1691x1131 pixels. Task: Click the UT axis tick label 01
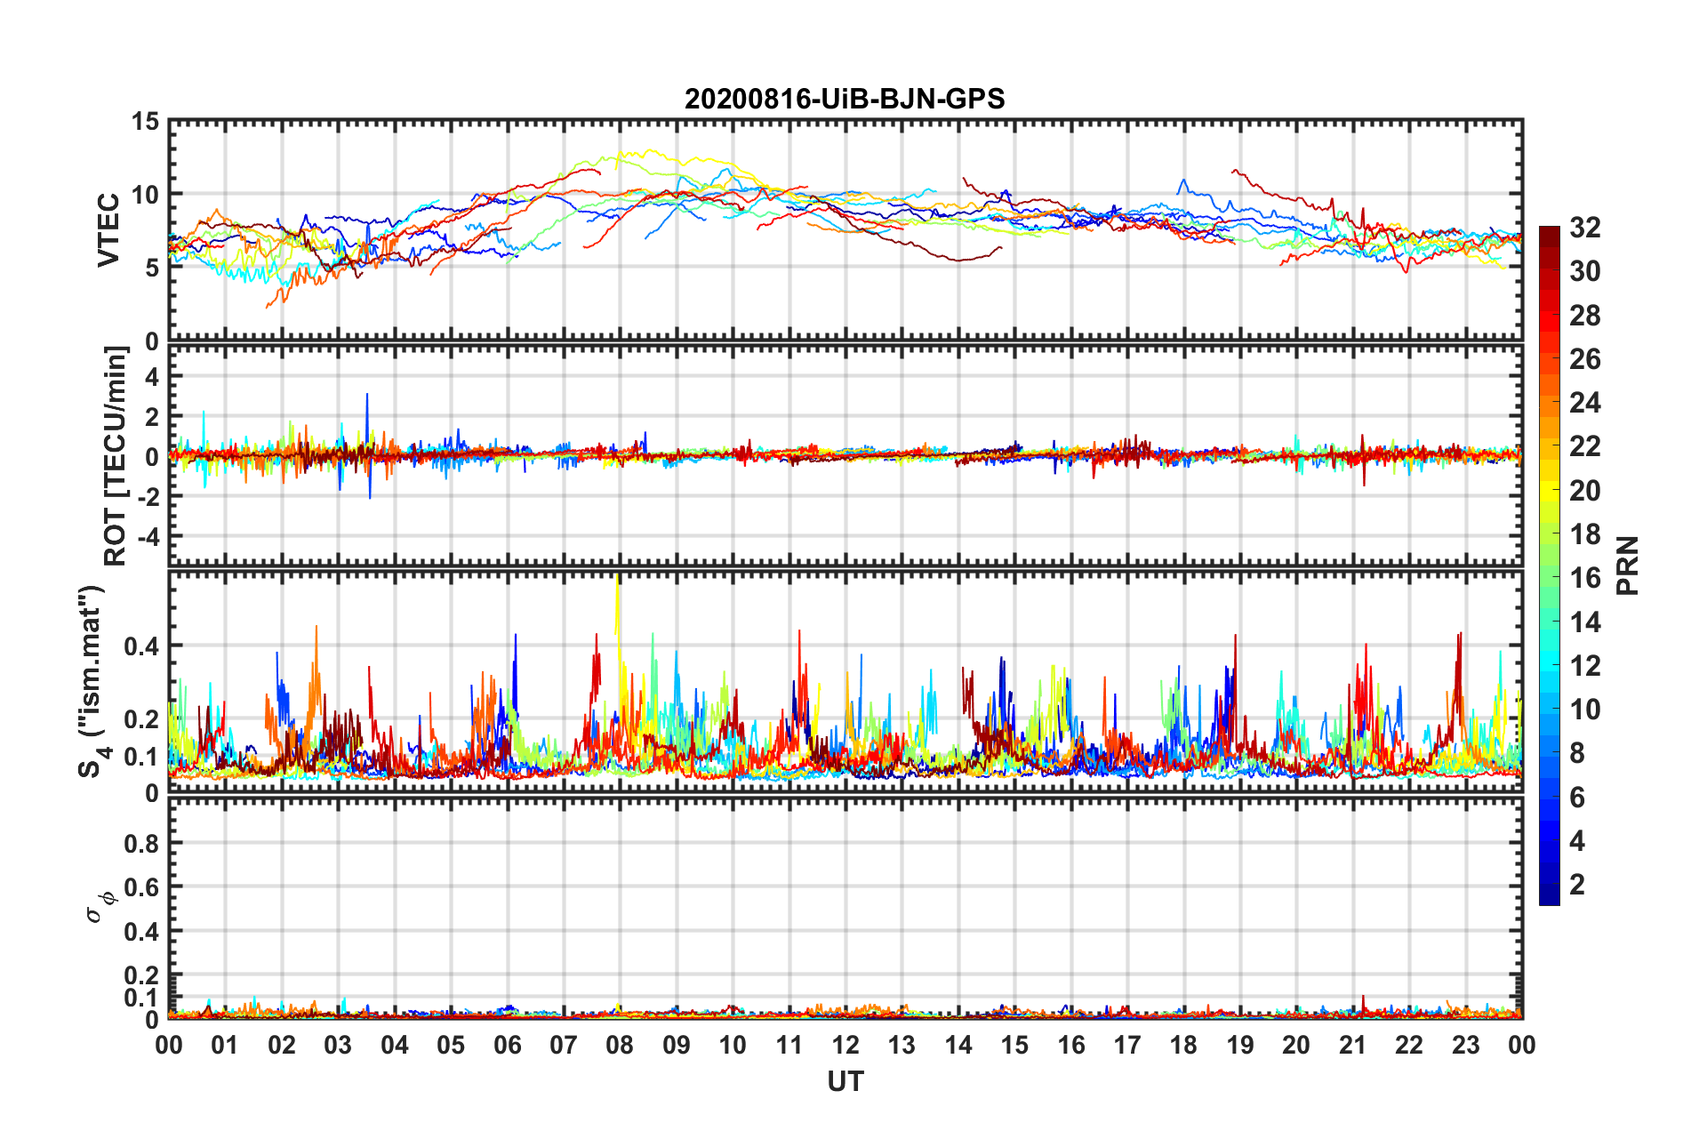click(x=225, y=1045)
